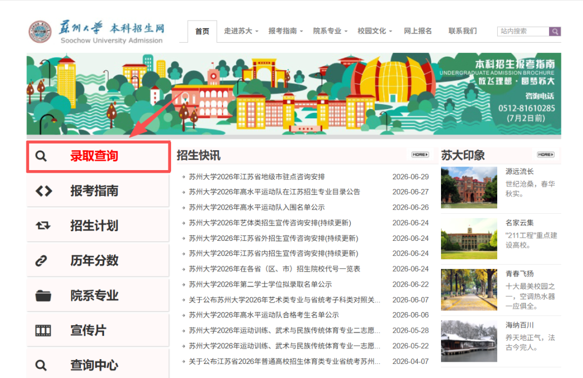Click the purple site search magnifier button

pyautogui.click(x=555, y=31)
